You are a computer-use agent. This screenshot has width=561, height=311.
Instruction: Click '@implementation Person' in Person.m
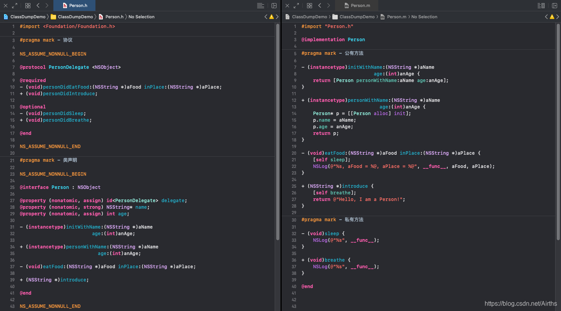tap(333, 40)
